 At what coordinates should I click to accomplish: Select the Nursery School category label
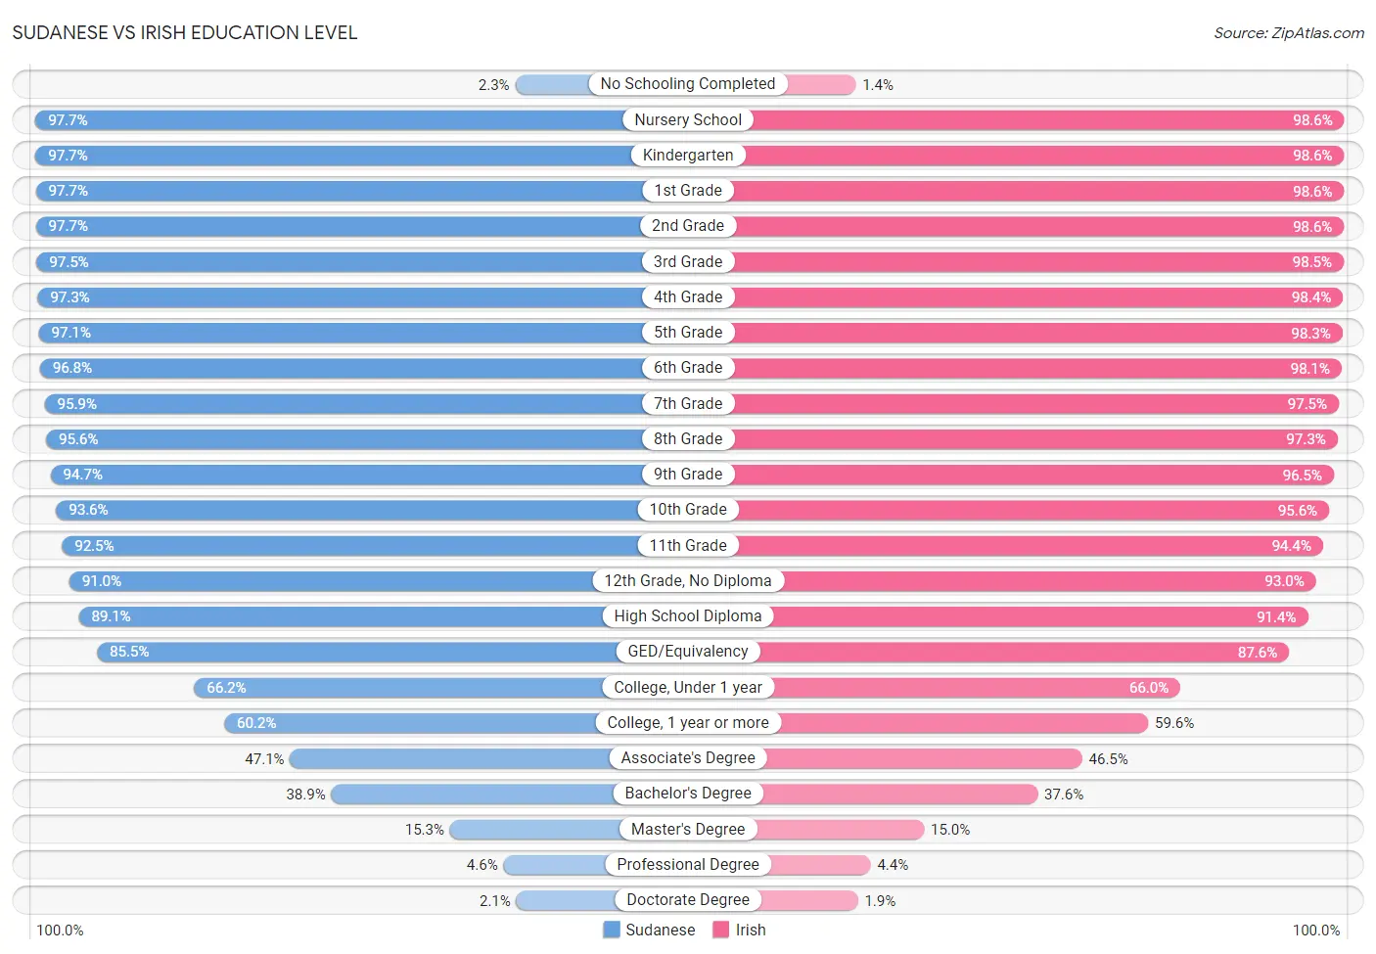coord(688,119)
